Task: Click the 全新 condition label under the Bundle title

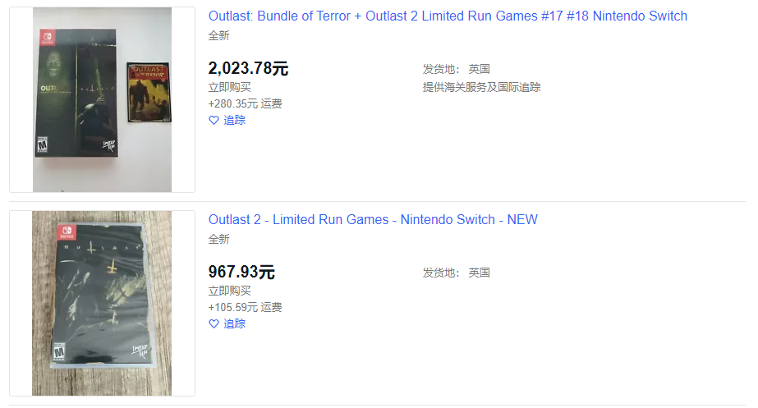Action: point(219,36)
